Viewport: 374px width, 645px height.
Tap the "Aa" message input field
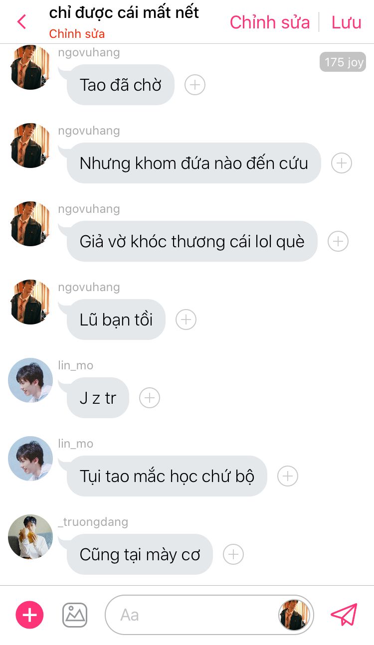192,615
